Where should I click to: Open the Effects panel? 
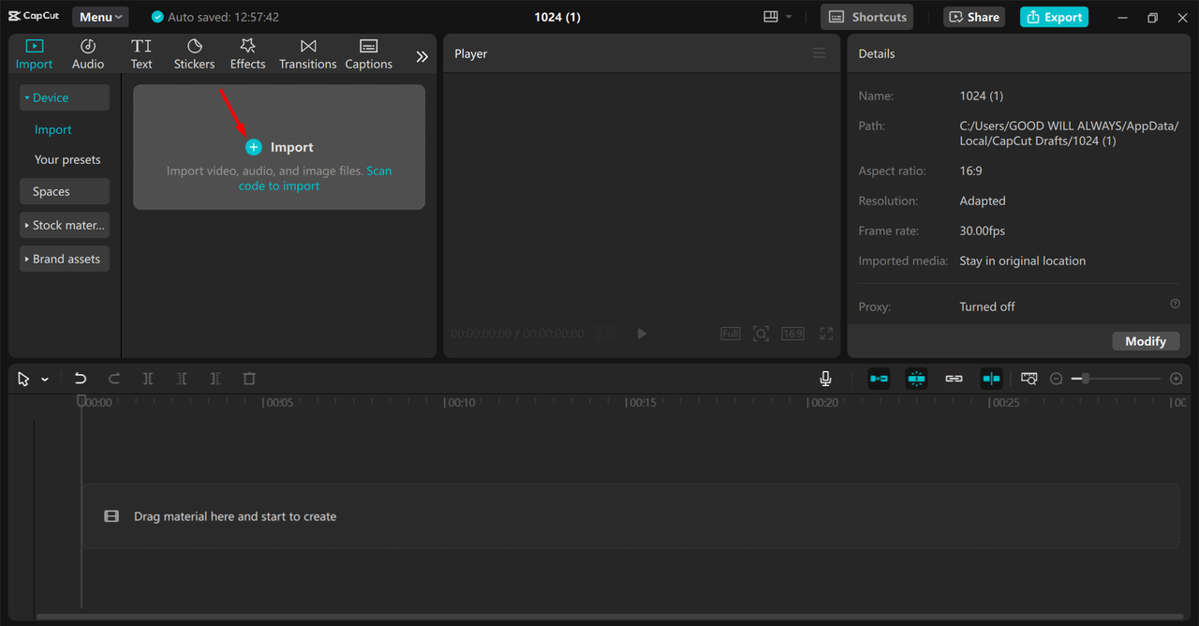coord(247,54)
